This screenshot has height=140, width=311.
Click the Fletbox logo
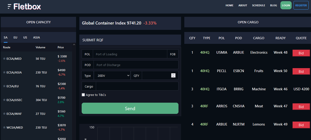point(24,6)
